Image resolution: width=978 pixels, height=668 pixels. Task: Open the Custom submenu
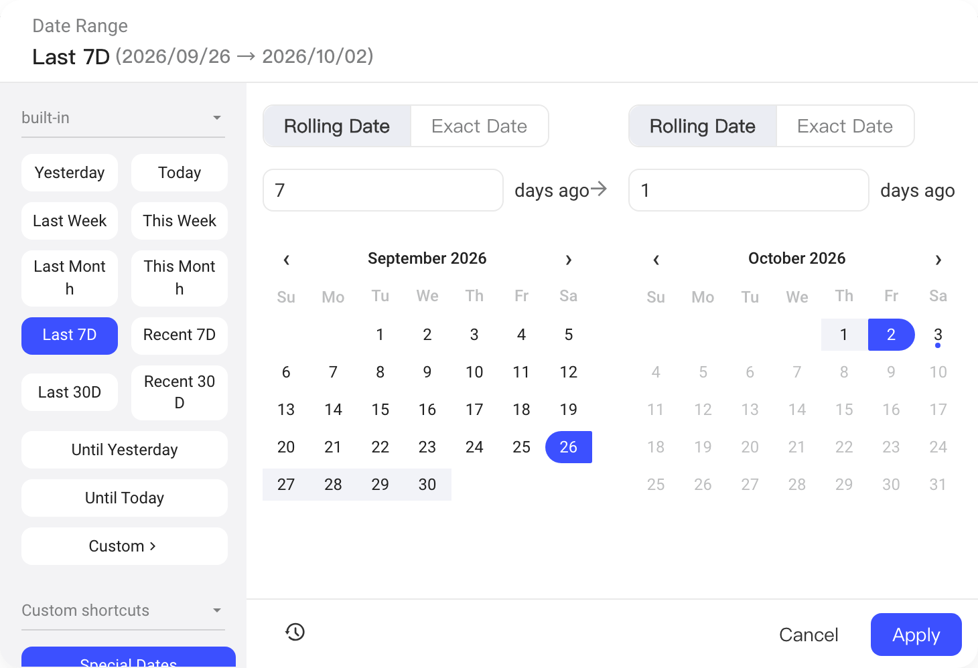point(125,546)
